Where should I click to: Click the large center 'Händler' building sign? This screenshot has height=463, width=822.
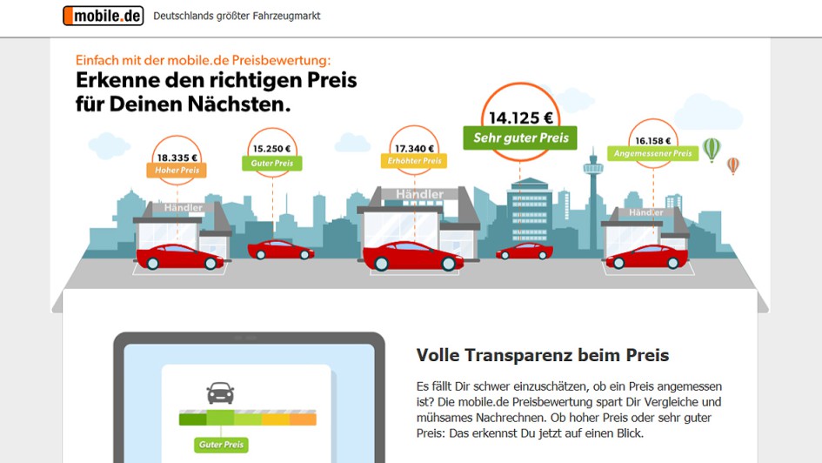tap(419, 195)
